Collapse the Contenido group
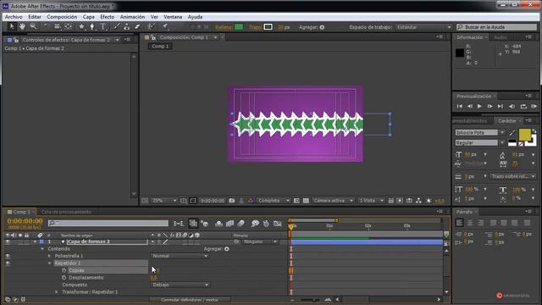Viewport: 542px width, 305px height. [42, 249]
